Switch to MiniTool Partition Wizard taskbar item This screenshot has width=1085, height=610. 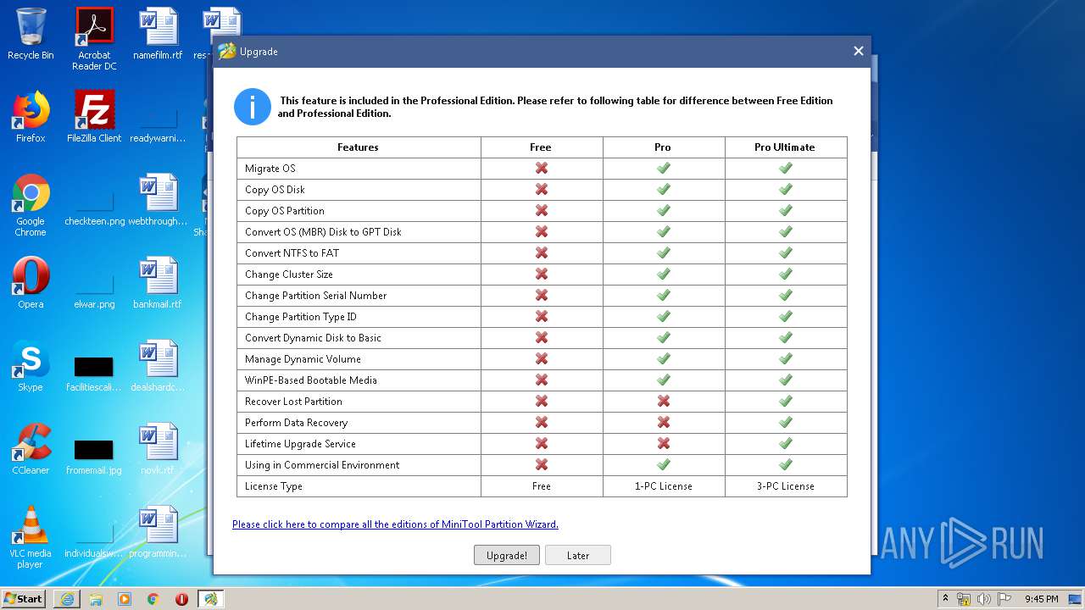point(210,599)
